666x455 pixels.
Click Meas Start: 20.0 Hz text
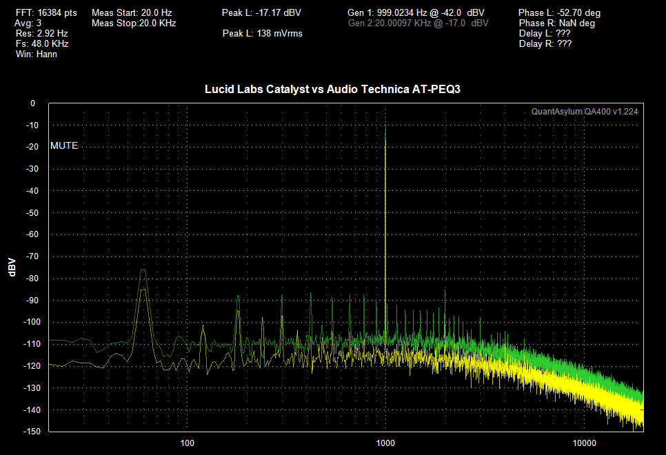[132, 12]
